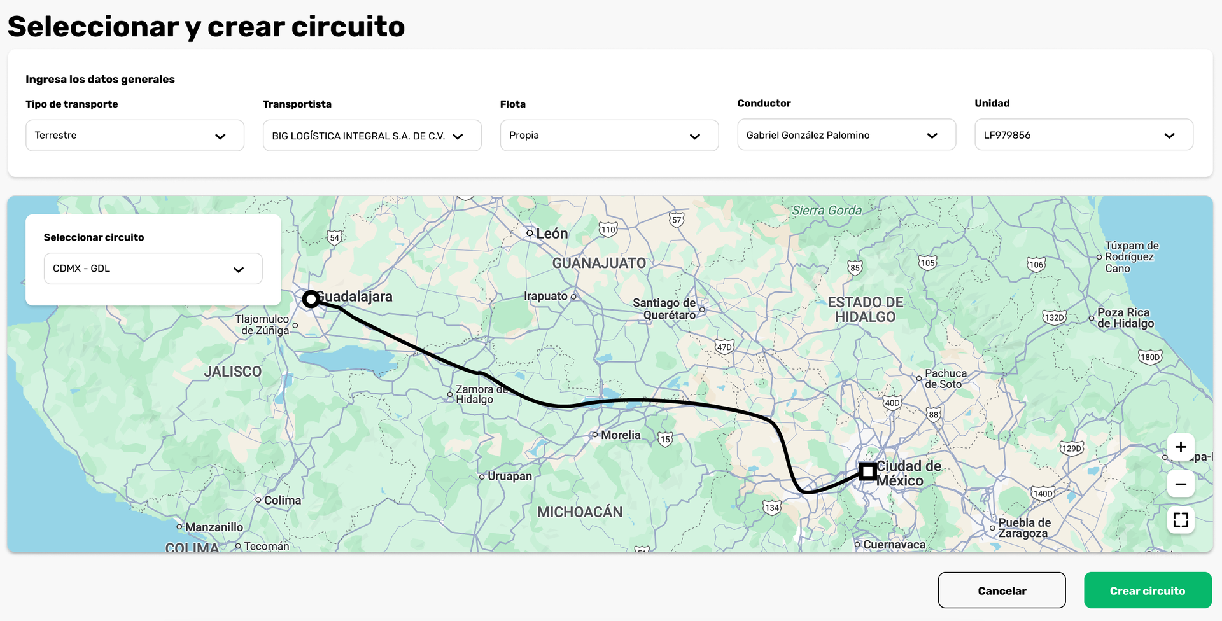Click highway 110 shield near León
Viewport: 1222px width, 621px height.
(x=608, y=230)
